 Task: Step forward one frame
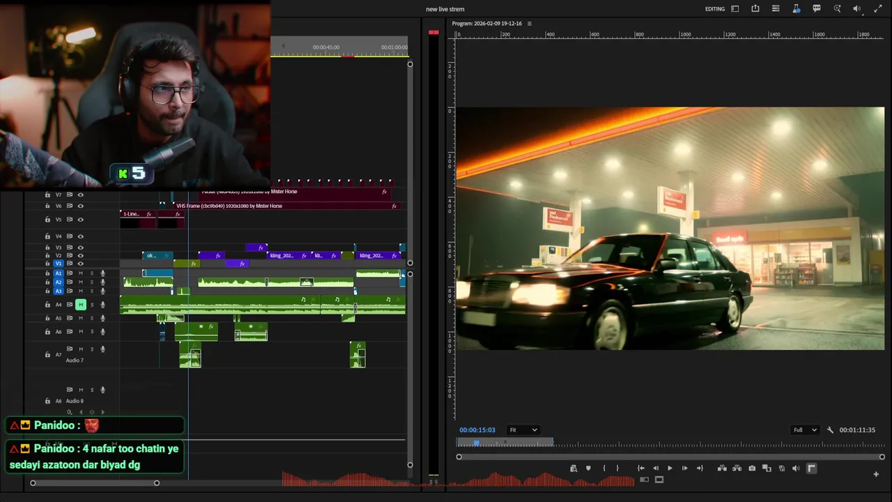(x=684, y=469)
